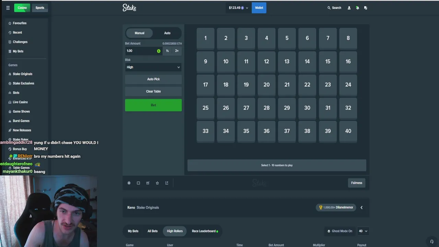Open the Wallet button

(x=259, y=8)
